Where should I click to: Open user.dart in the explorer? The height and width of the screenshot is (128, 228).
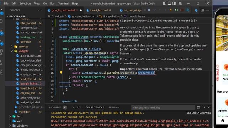pos(26,42)
